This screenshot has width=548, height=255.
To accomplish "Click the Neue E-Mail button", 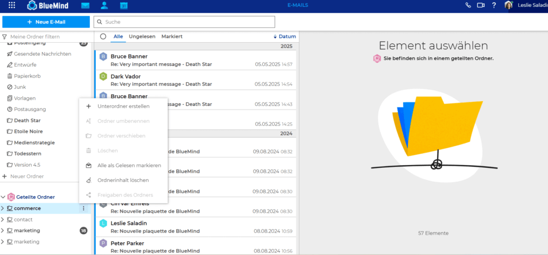I will pos(46,22).
